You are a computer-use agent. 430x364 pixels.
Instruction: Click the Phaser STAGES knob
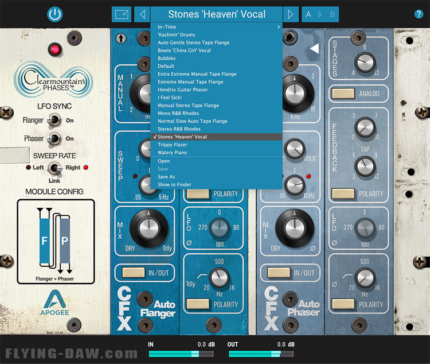pos(365,62)
